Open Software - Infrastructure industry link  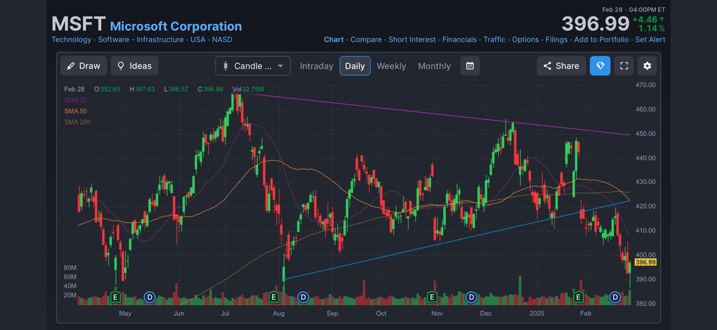point(141,39)
